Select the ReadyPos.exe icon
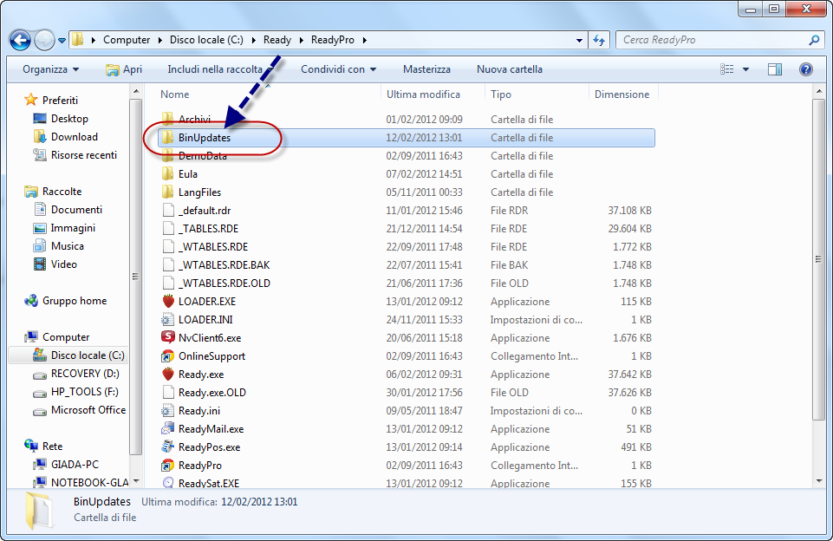Image resolution: width=833 pixels, height=541 pixels. (x=168, y=447)
